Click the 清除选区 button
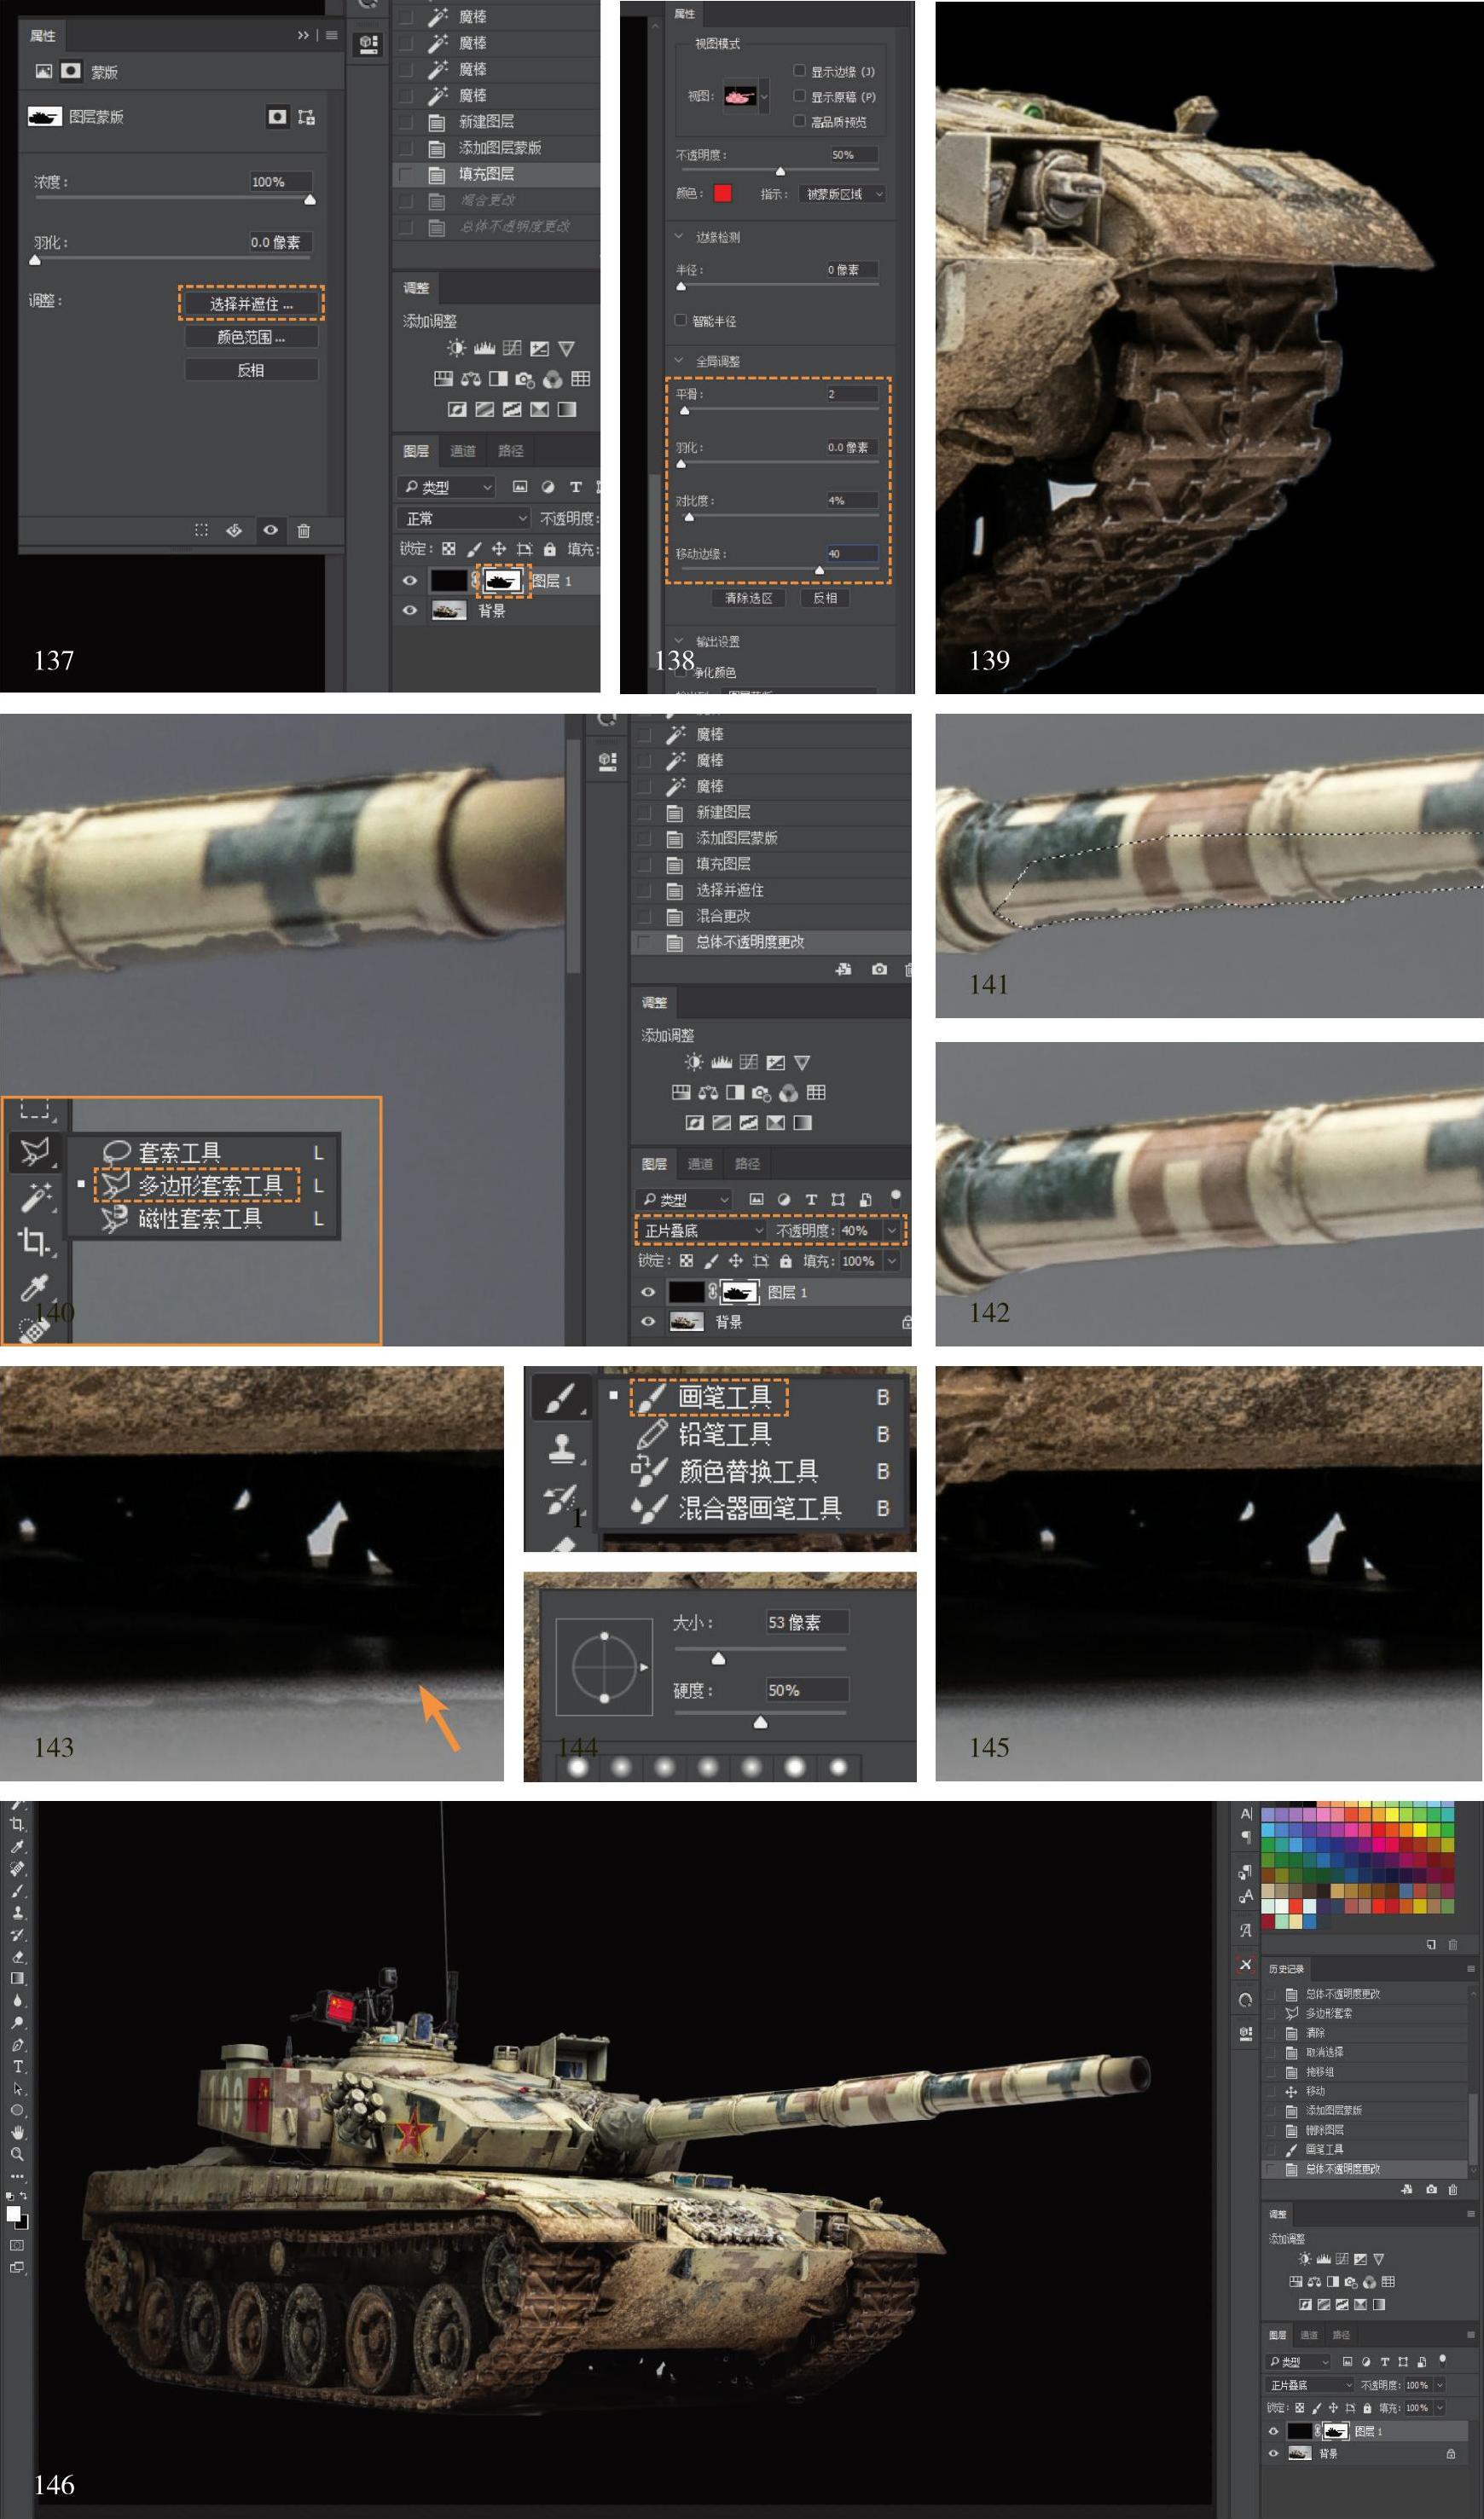 click(x=749, y=598)
